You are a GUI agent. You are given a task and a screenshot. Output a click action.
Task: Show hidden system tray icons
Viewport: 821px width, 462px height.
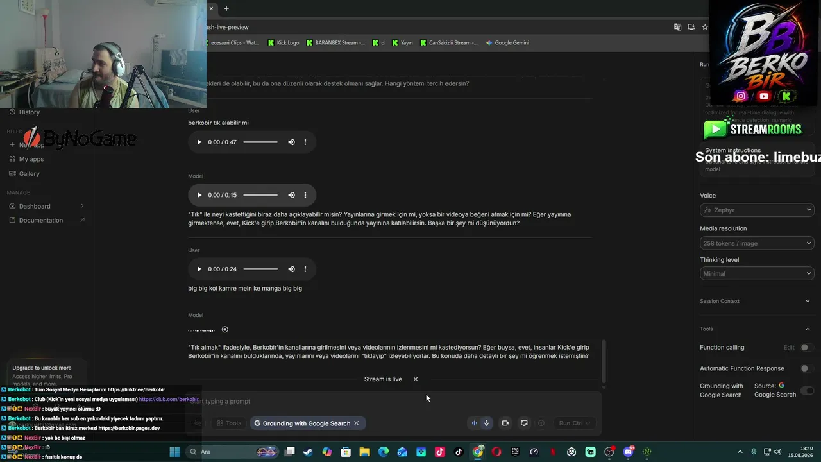pos(740,452)
